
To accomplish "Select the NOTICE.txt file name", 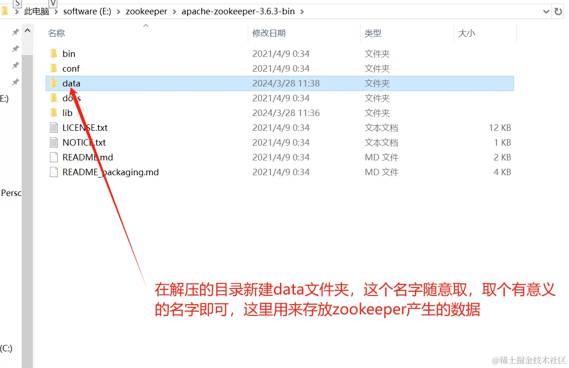I will [84, 142].
